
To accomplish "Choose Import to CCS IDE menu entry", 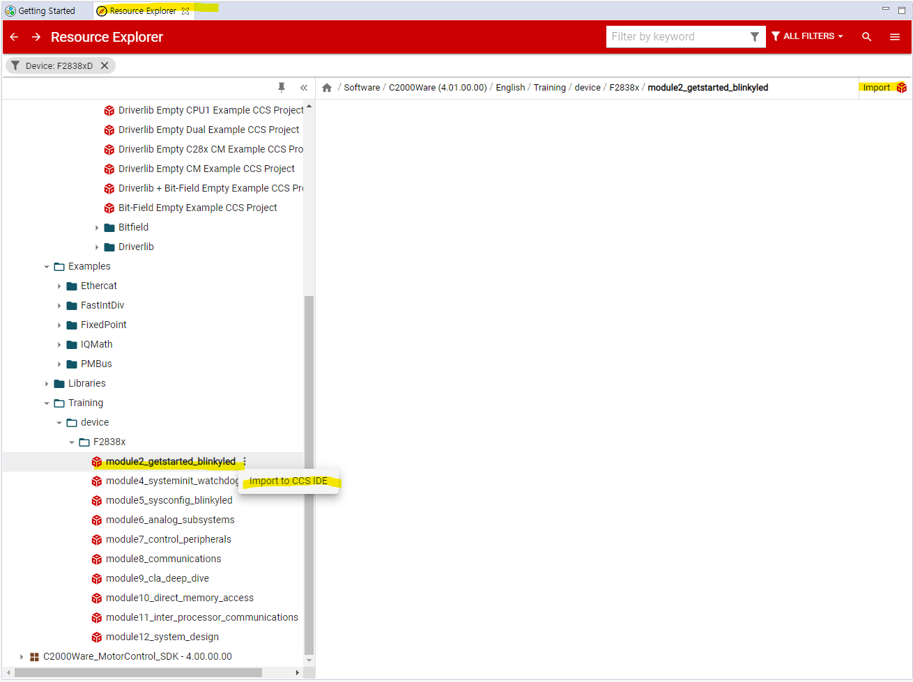I will pos(289,481).
